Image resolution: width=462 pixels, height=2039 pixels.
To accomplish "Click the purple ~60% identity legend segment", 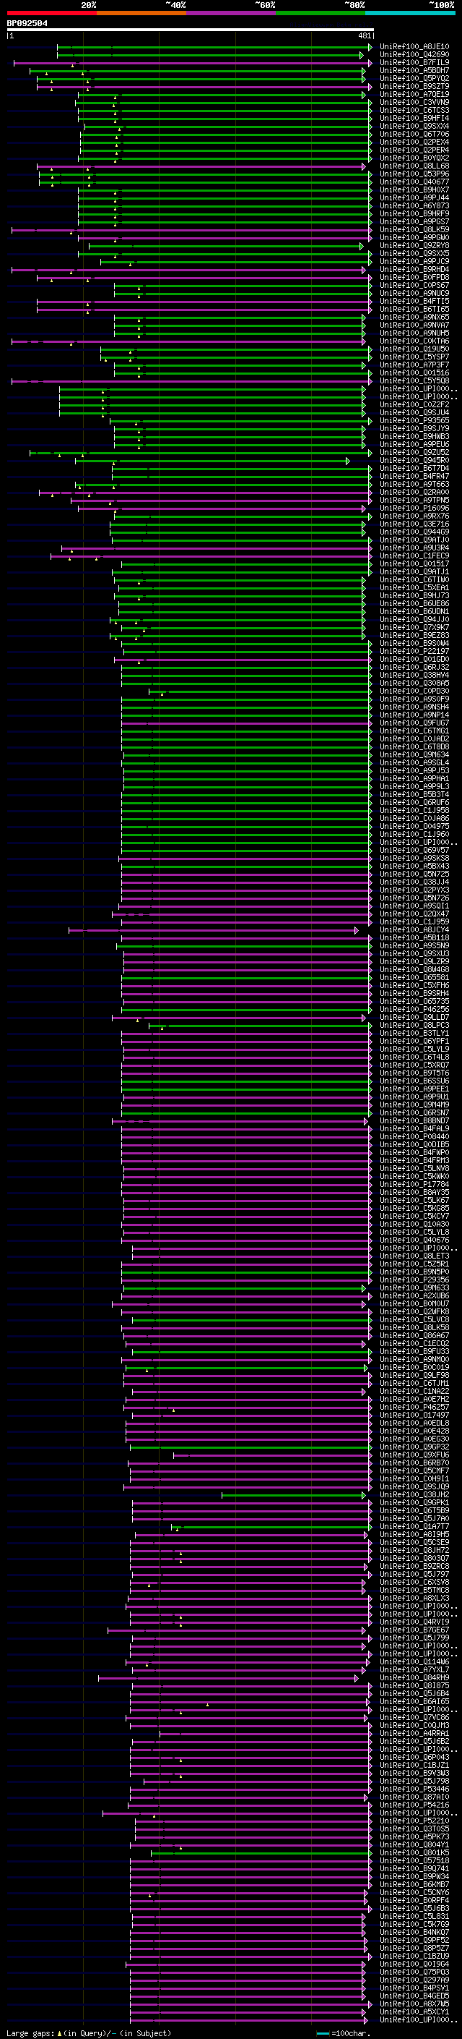I will pyautogui.click(x=232, y=13).
